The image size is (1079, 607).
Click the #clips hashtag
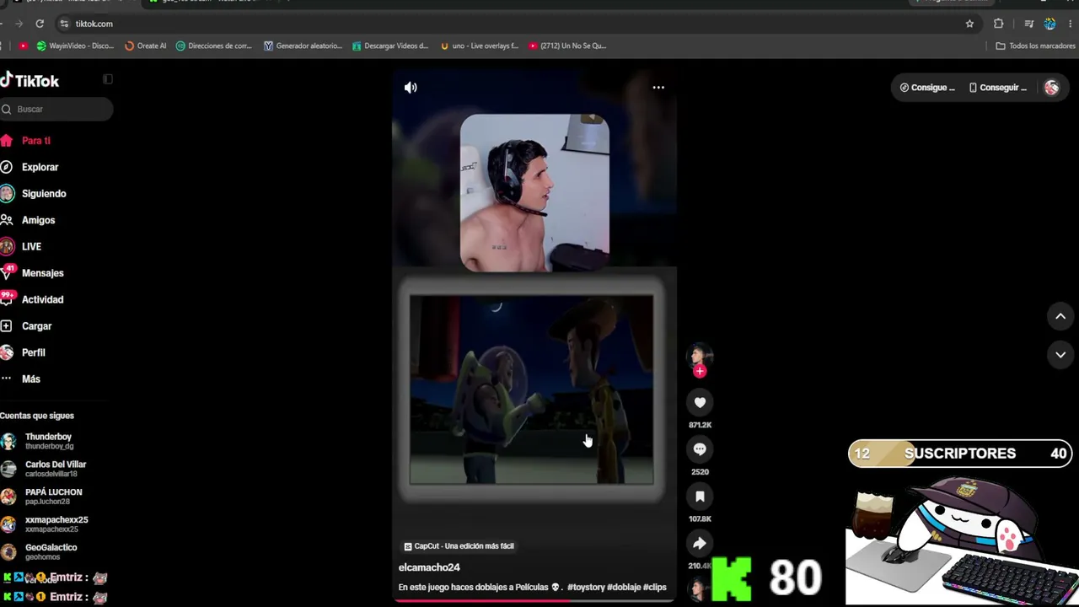tap(655, 587)
